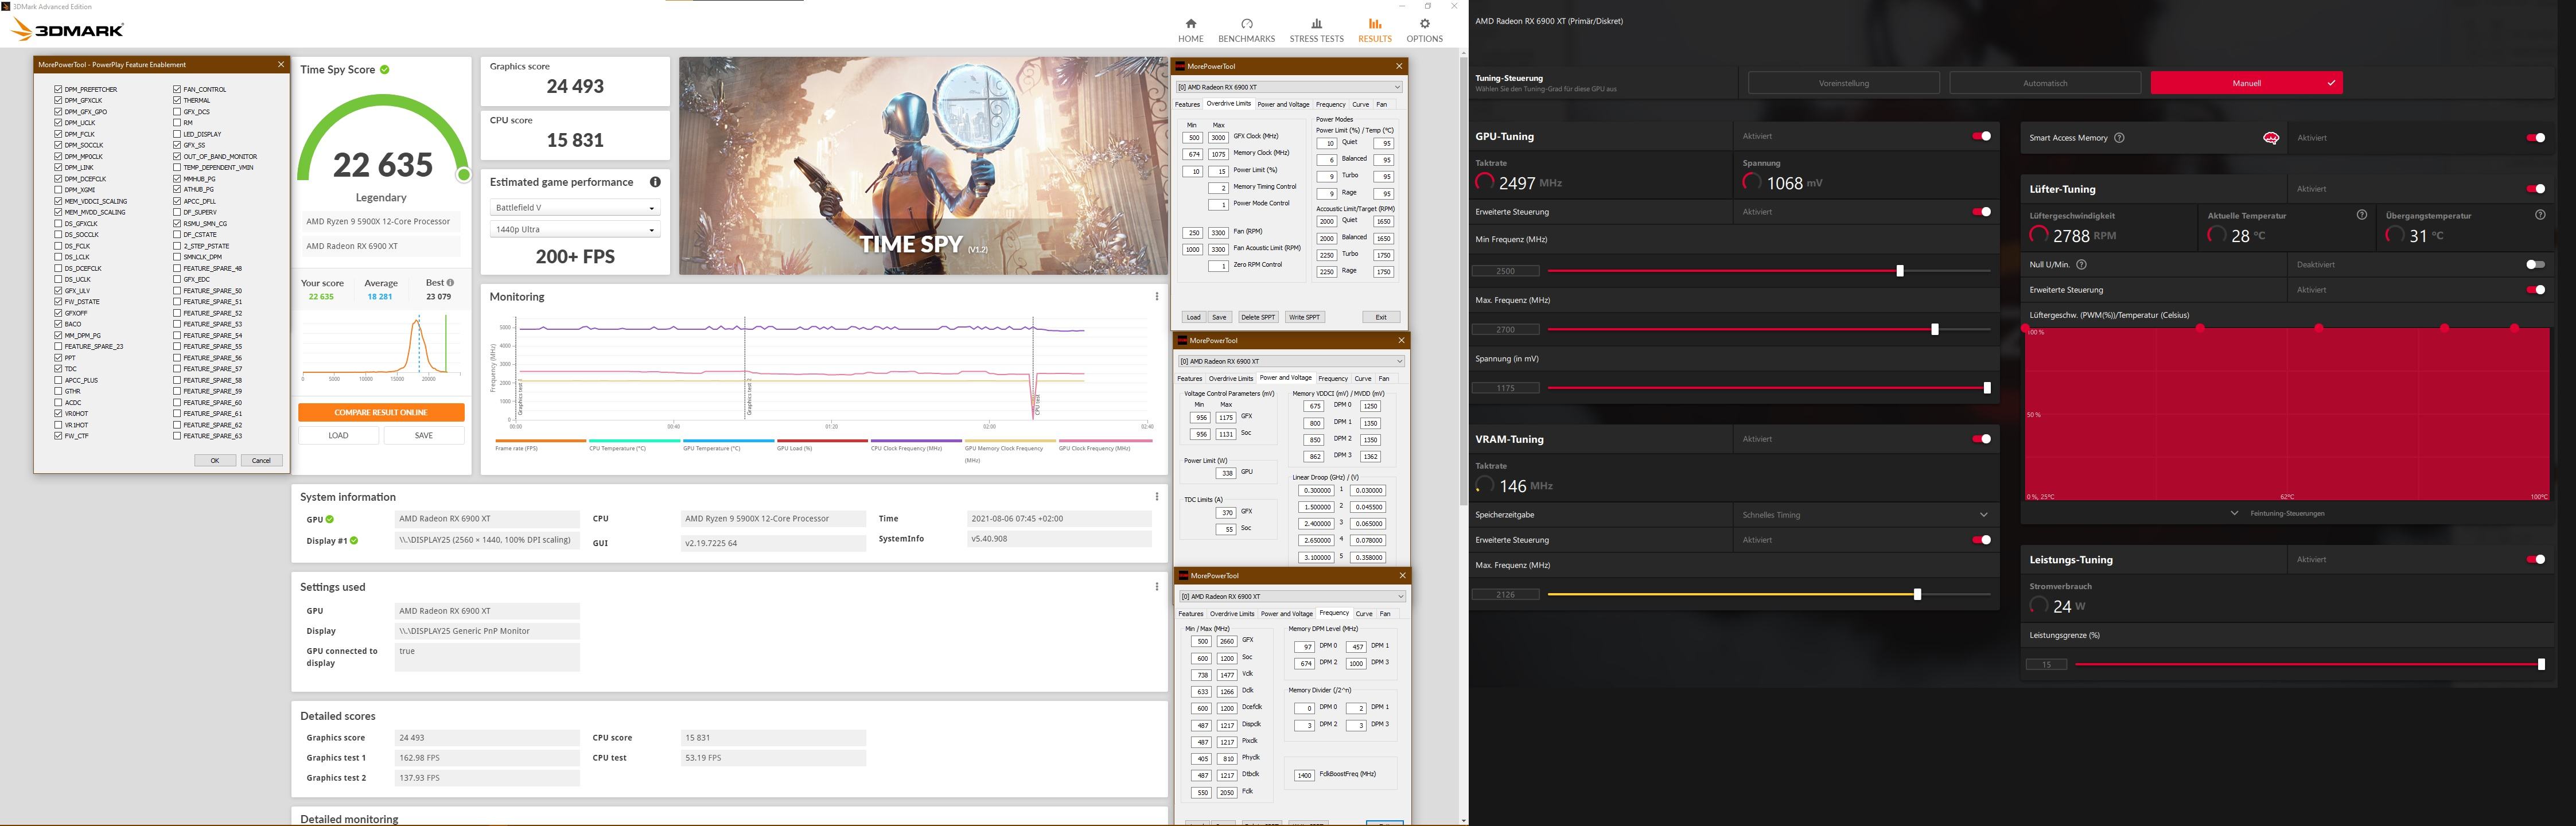Click the help icon next to Aktuelle Temperatur
The height and width of the screenshot is (826, 2576).
pos(2362,215)
